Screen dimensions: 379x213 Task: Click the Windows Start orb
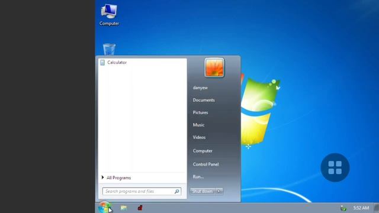[104, 208]
